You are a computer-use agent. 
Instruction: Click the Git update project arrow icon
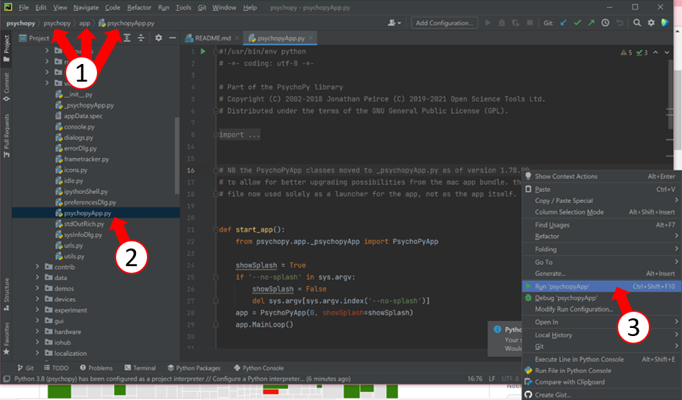(564, 23)
